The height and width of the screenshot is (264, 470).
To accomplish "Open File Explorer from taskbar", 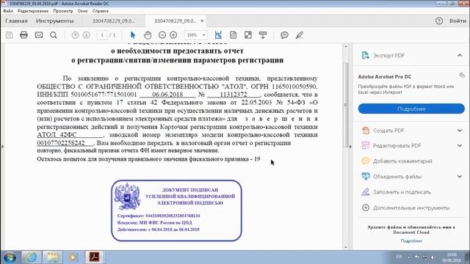I will pos(52,257).
